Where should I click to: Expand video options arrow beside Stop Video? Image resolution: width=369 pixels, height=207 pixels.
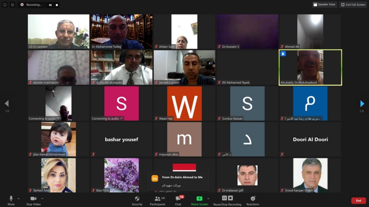pos(42,198)
